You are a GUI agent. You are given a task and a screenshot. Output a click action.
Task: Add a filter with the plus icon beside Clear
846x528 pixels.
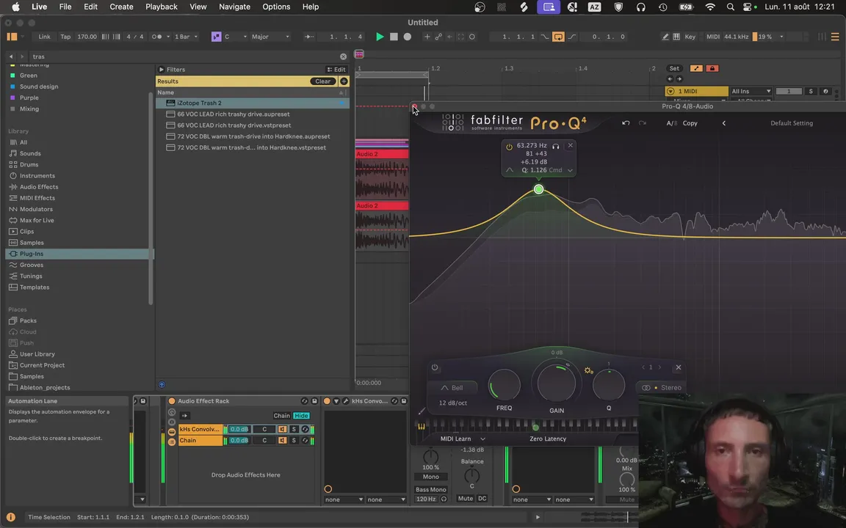(x=344, y=81)
